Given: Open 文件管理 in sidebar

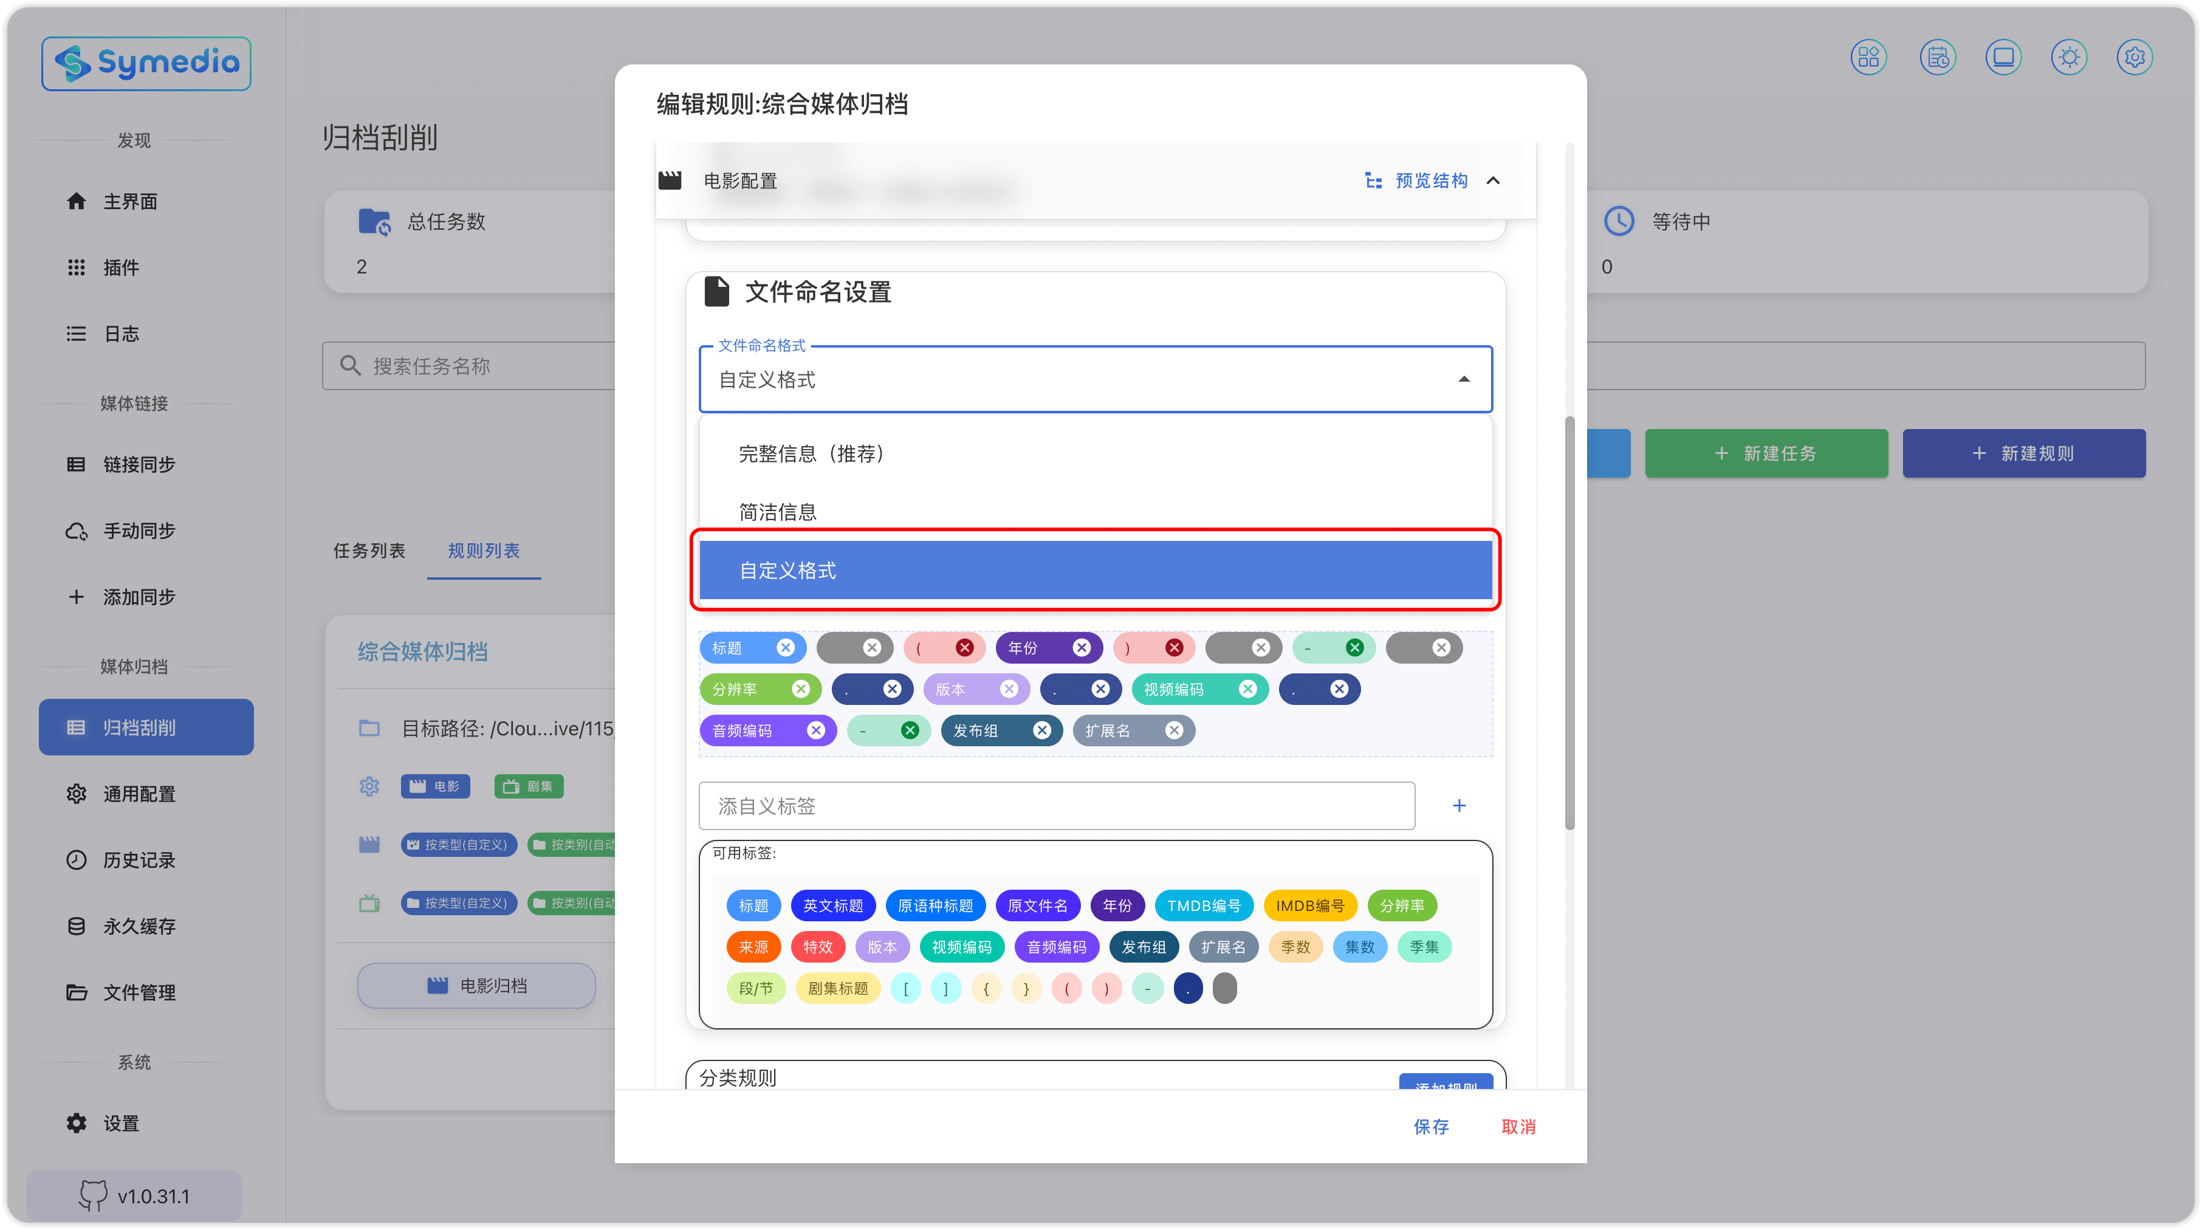Looking at the screenshot, I should 146,992.
